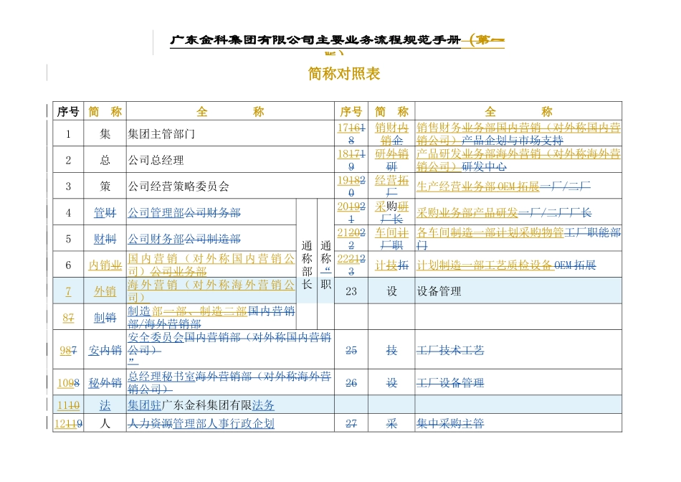Click the vertical text 通称部长
The width and height of the screenshot is (681, 482).
(x=307, y=265)
